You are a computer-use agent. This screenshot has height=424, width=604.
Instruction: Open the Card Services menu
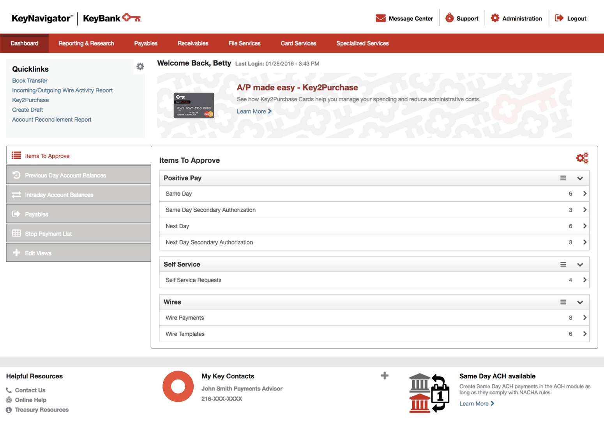298,43
